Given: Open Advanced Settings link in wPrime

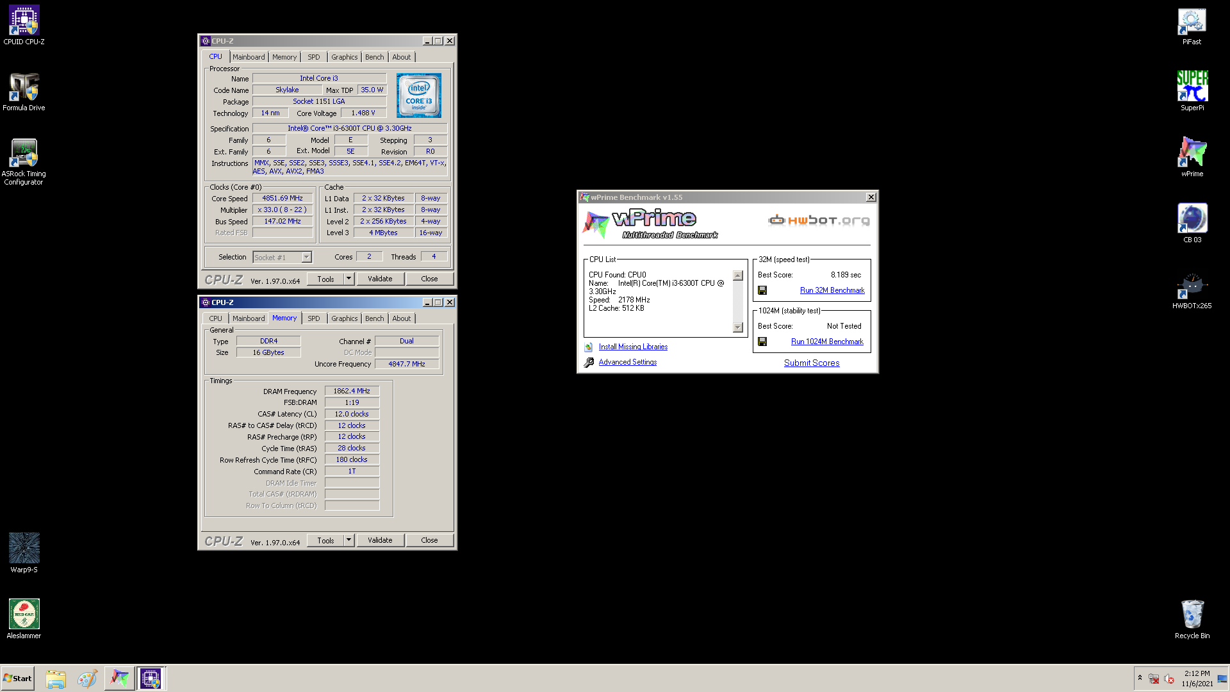Looking at the screenshot, I should [627, 362].
